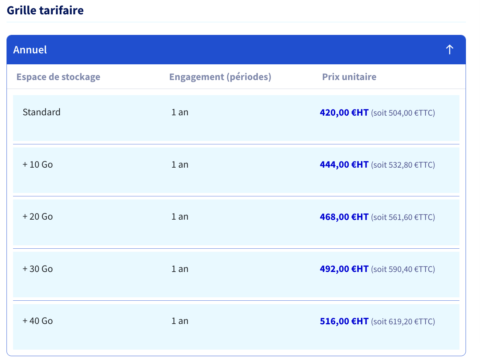Click the soit 561,60 €TTC amount
Image resolution: width=480 pixels, height=364 pixels.
(403, 217)
